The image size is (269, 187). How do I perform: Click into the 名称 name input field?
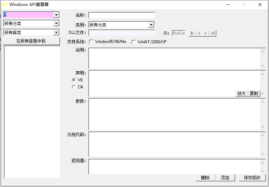pyautogui.click(x=122, y=15)
